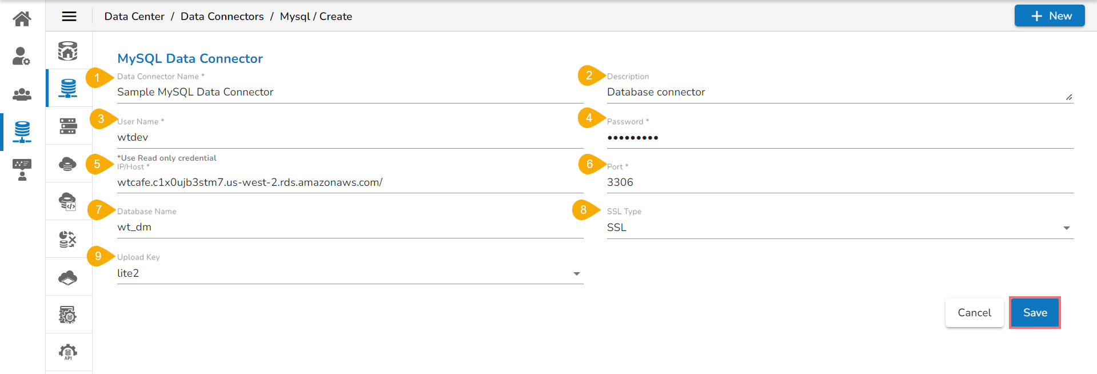Open the presentation board with person icon
1097x374 pixels.
22,170
